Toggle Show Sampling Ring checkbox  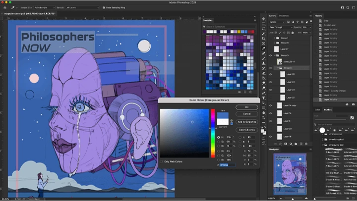(x=104, y=7)
